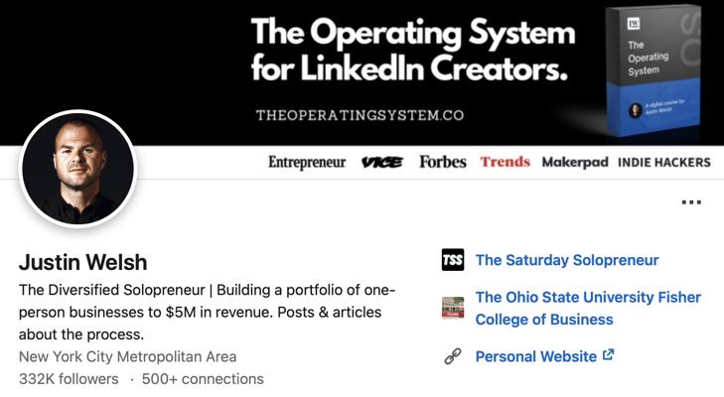Click the THEOPERATINGSYSTEM.CO banner URL text
The height and width of the screenshot is (397, 724).
(x=360, y=115)
